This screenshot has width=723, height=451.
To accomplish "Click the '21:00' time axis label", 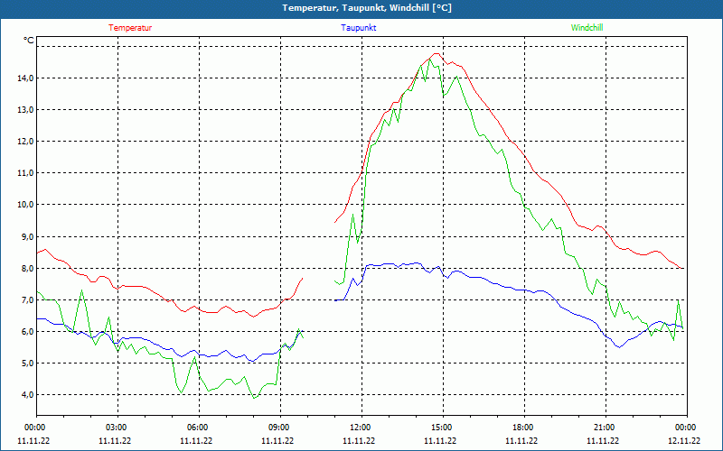I will pyautogui.click(x=604, y=428).
